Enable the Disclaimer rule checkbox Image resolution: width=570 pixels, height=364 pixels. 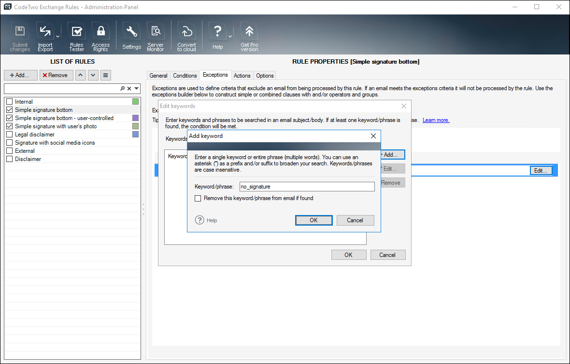click(10, 159)
